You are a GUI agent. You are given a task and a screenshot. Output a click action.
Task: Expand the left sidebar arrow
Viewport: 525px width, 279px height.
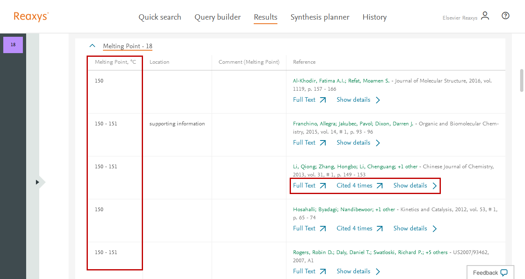[38, 182]
